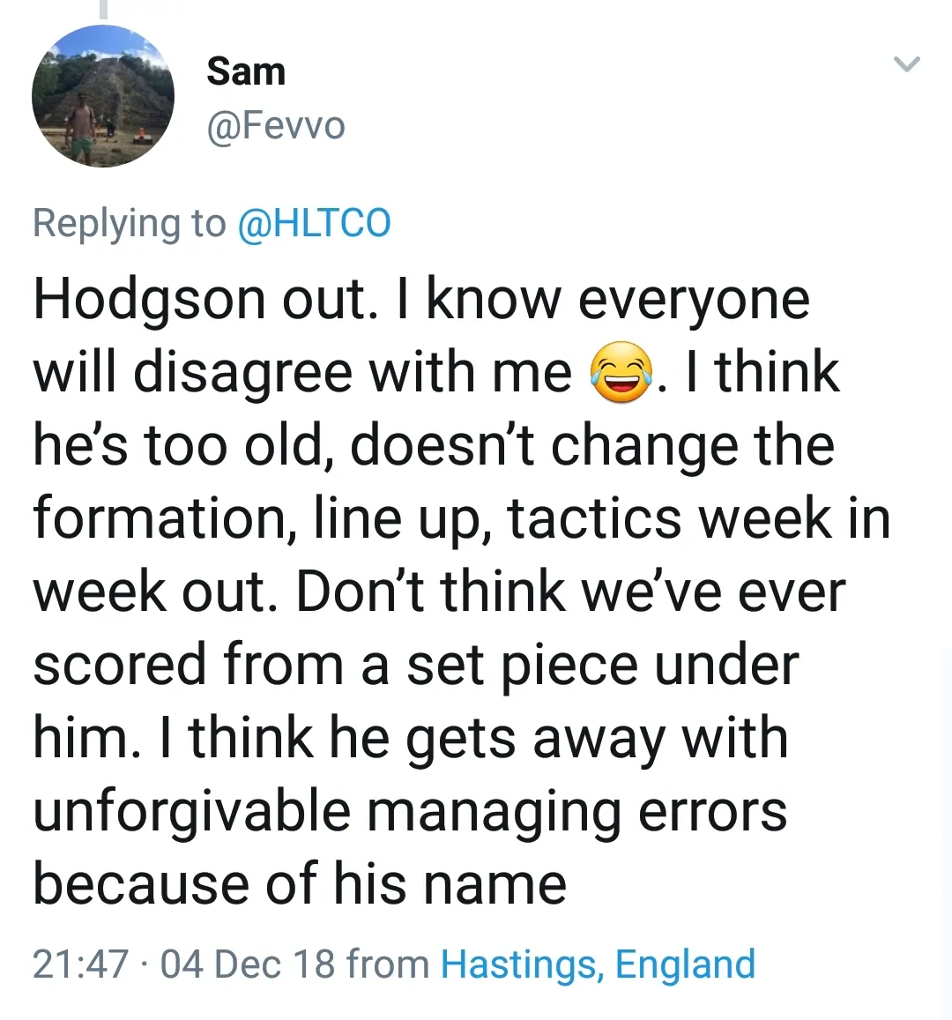Click Sam's round profile avatar
The image size is (952, 1020).
[102, 97]
